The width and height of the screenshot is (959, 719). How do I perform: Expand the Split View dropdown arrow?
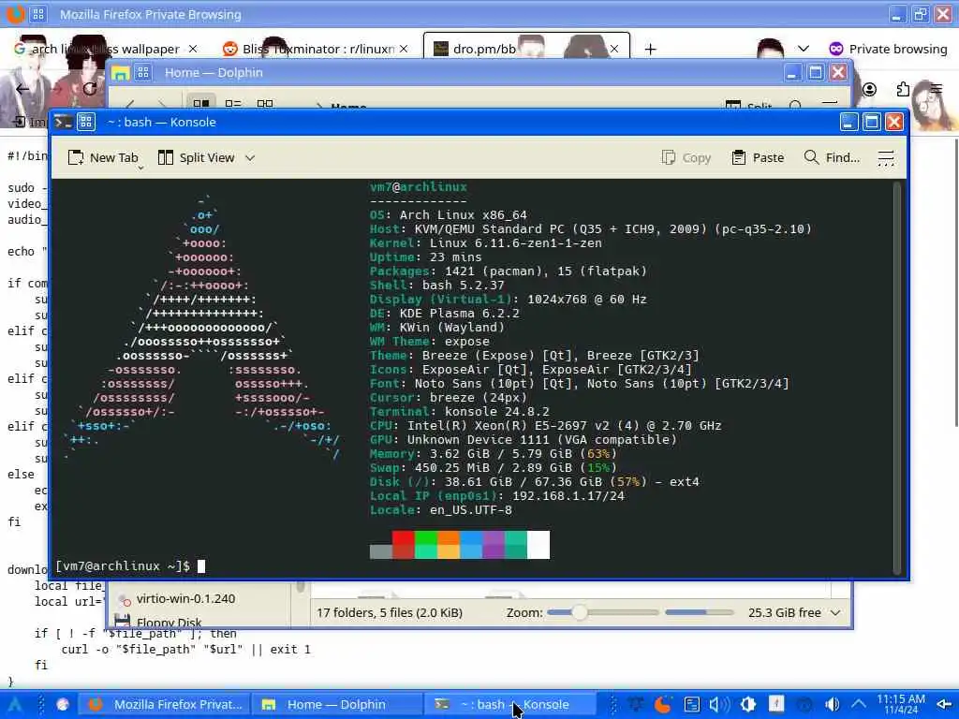coord(250,157)
